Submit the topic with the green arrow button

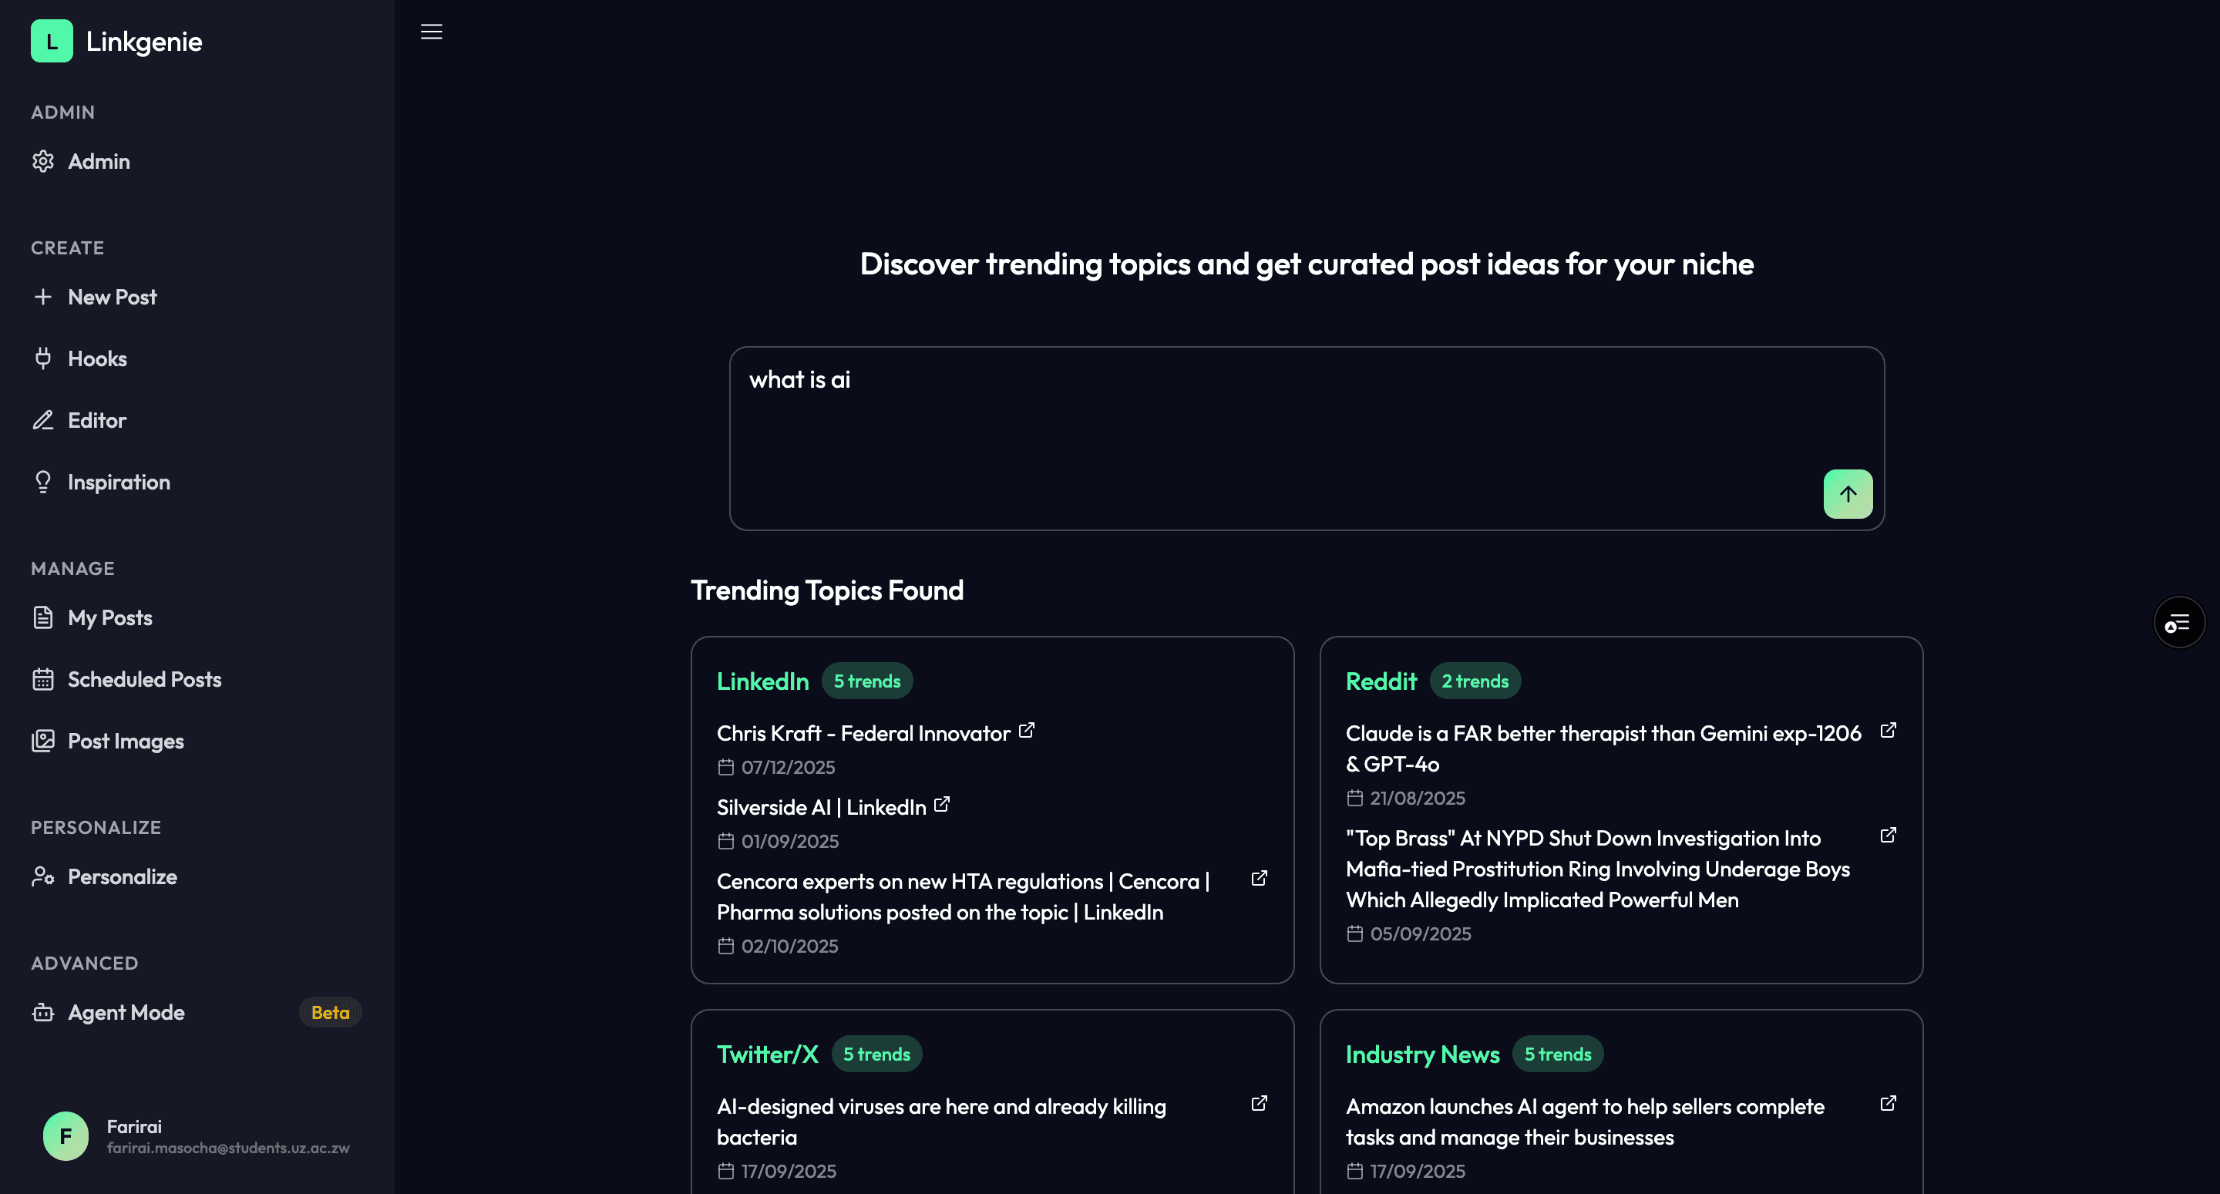pos(1847,494)
